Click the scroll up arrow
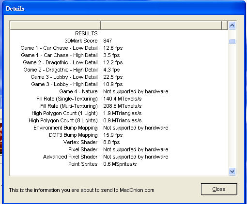 click(x=232, y=25)
